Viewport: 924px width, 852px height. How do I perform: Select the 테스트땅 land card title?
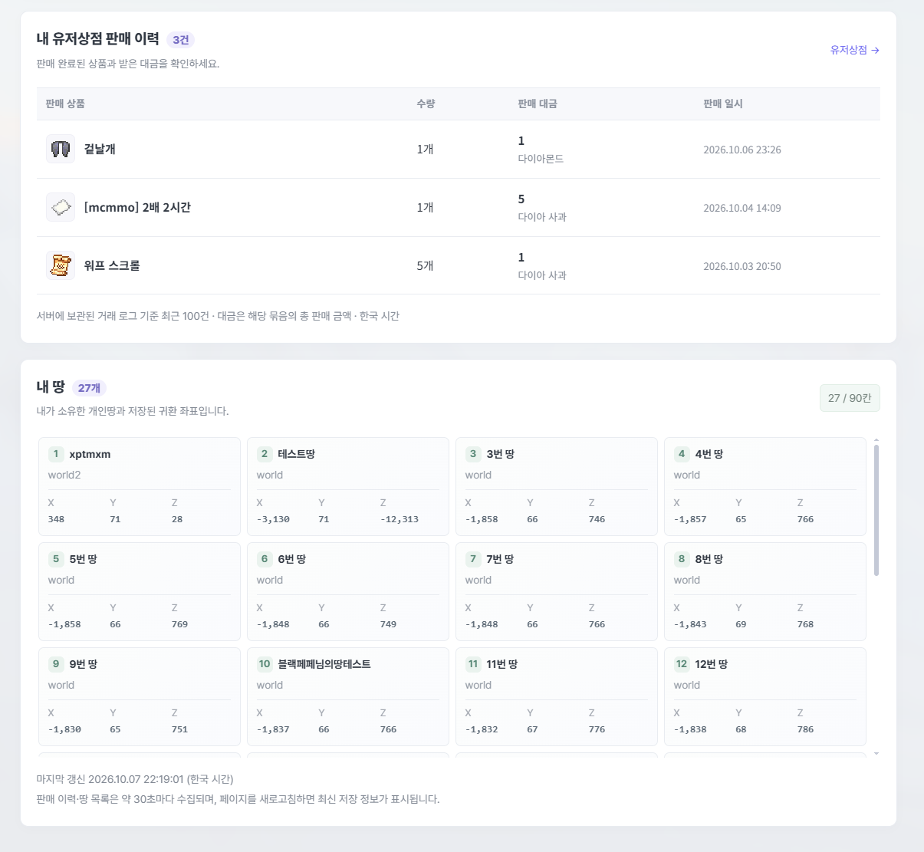click(296, 454)
